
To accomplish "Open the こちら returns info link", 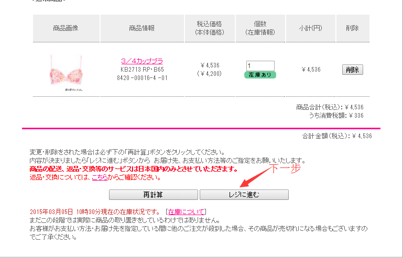I will 100,177.
